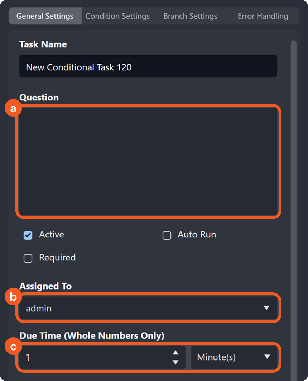
Task: Click inside the Question text area
Action: [x=148, y=161]
